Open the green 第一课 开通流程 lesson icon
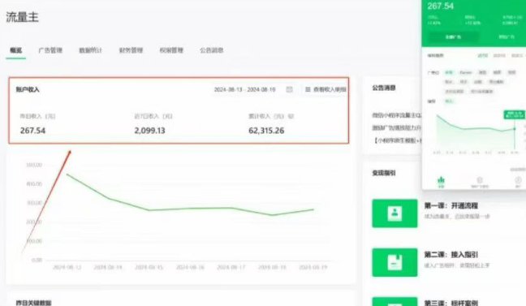526x306 pixels. tap(394, 213)
